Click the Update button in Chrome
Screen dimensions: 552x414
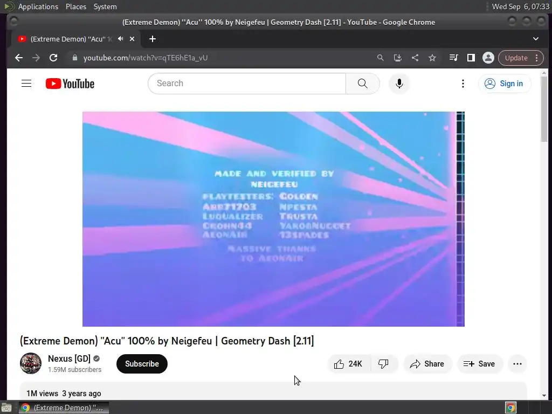click(516, 58)
